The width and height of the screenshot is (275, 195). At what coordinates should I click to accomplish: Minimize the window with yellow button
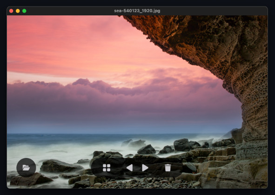18,11
